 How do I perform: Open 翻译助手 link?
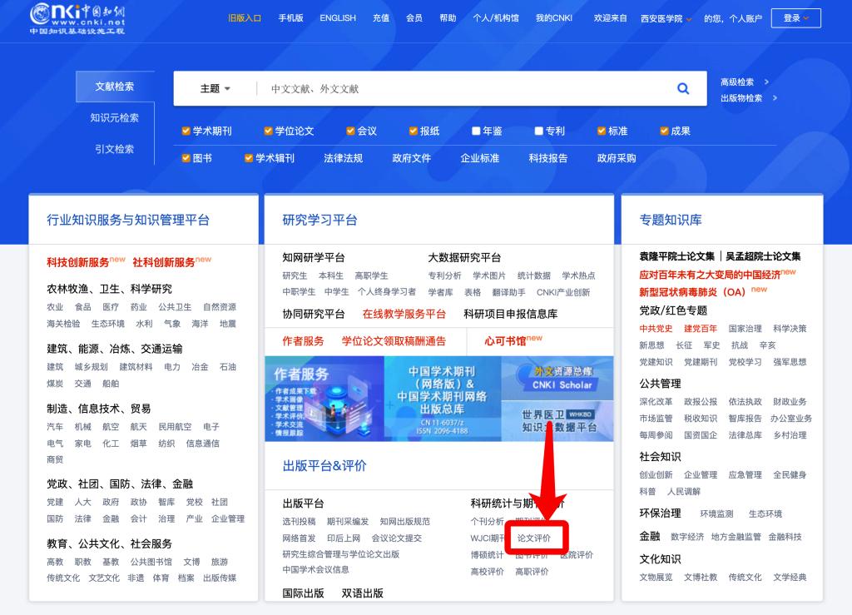coord(508,292)
